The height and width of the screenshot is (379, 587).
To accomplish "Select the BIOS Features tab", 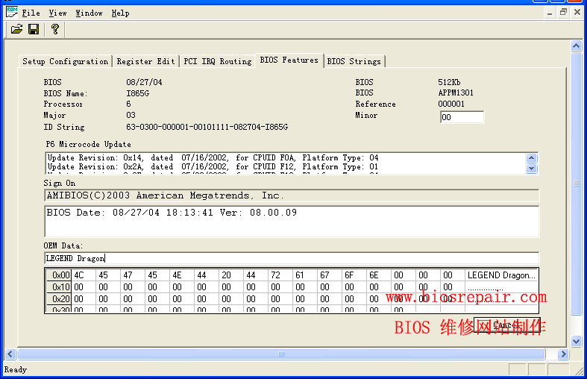I will 289,60.
